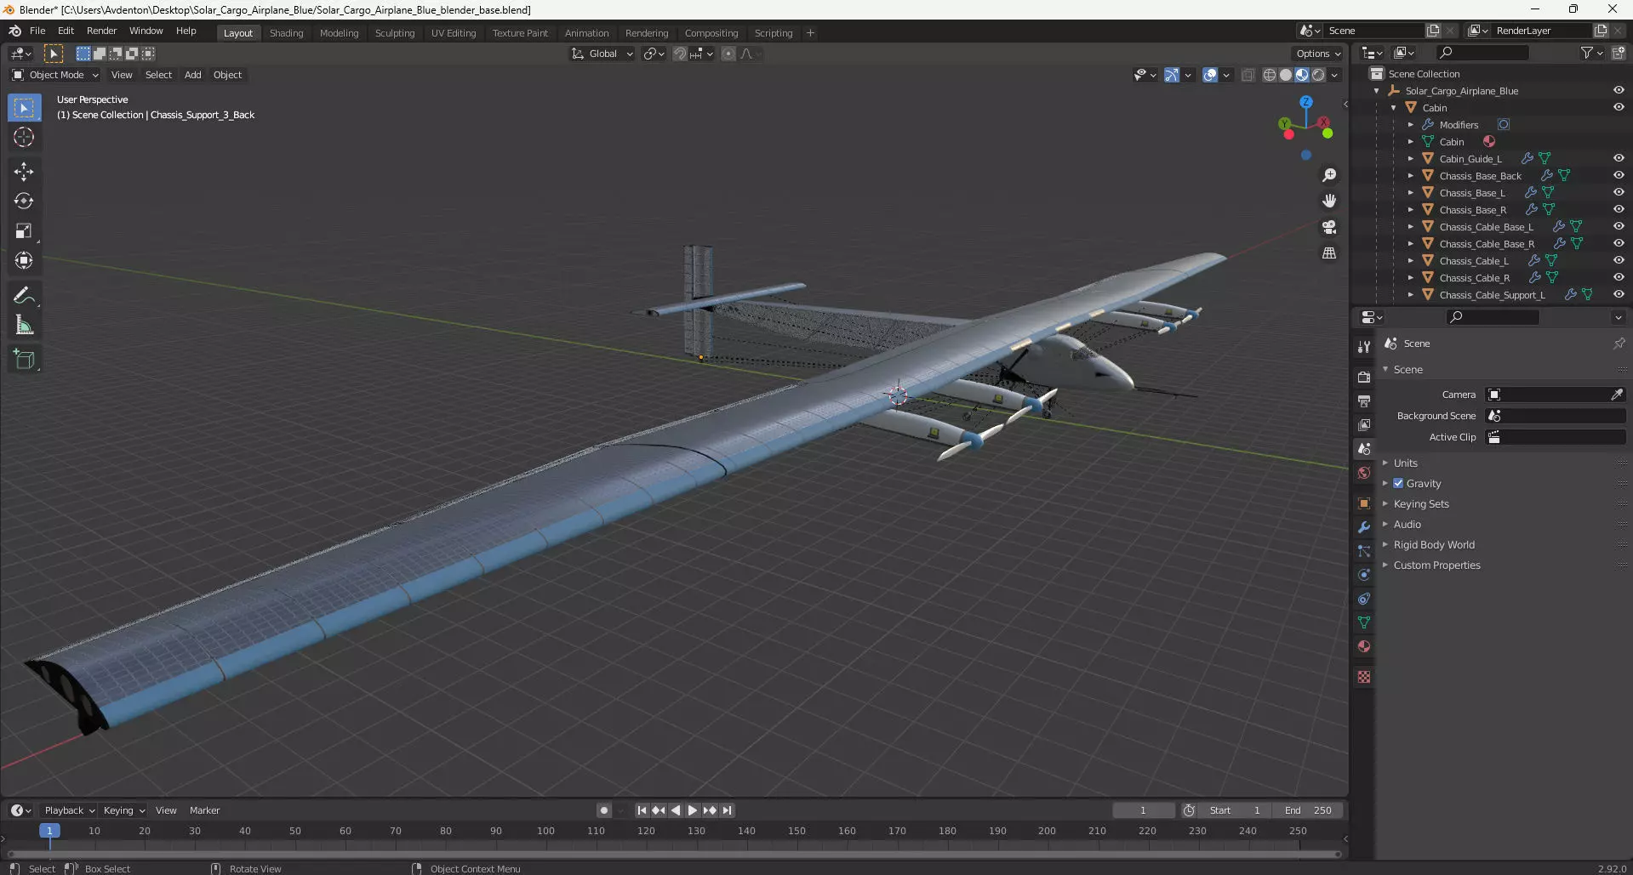Image resolution: width=1633 pixels, height=875 pixels.
Task: Switch to Wireframe shading
Action: tap(1270, 75)
